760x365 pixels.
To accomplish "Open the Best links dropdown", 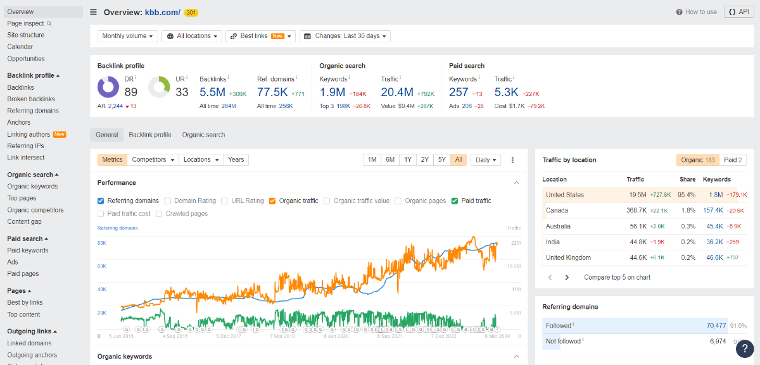I will coord(261,36).
